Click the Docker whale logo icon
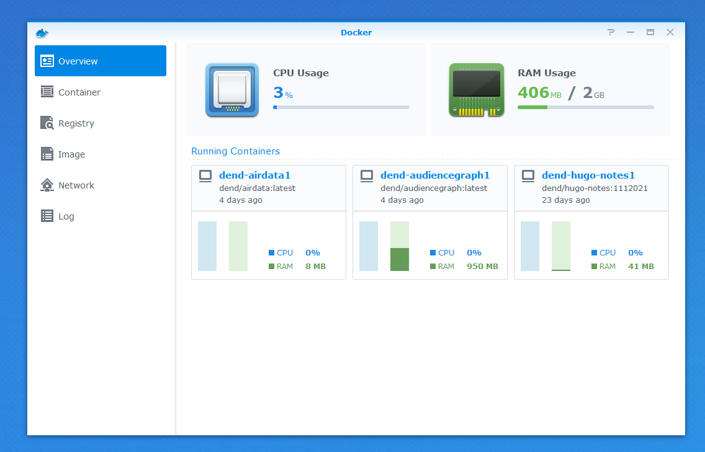 pos(42,33)
